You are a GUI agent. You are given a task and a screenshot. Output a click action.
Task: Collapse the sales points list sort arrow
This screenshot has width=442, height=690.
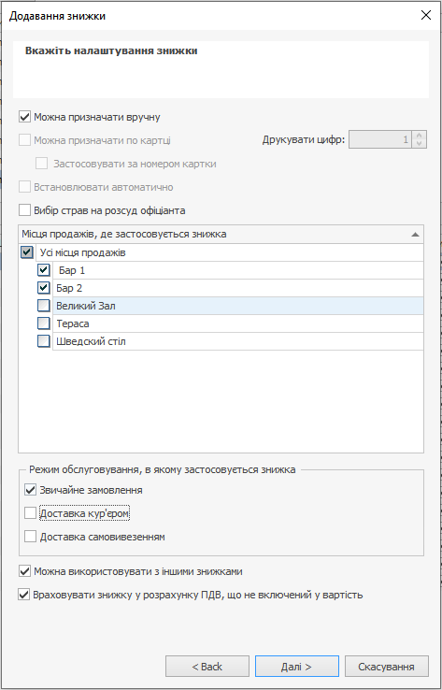coord(415,235)
